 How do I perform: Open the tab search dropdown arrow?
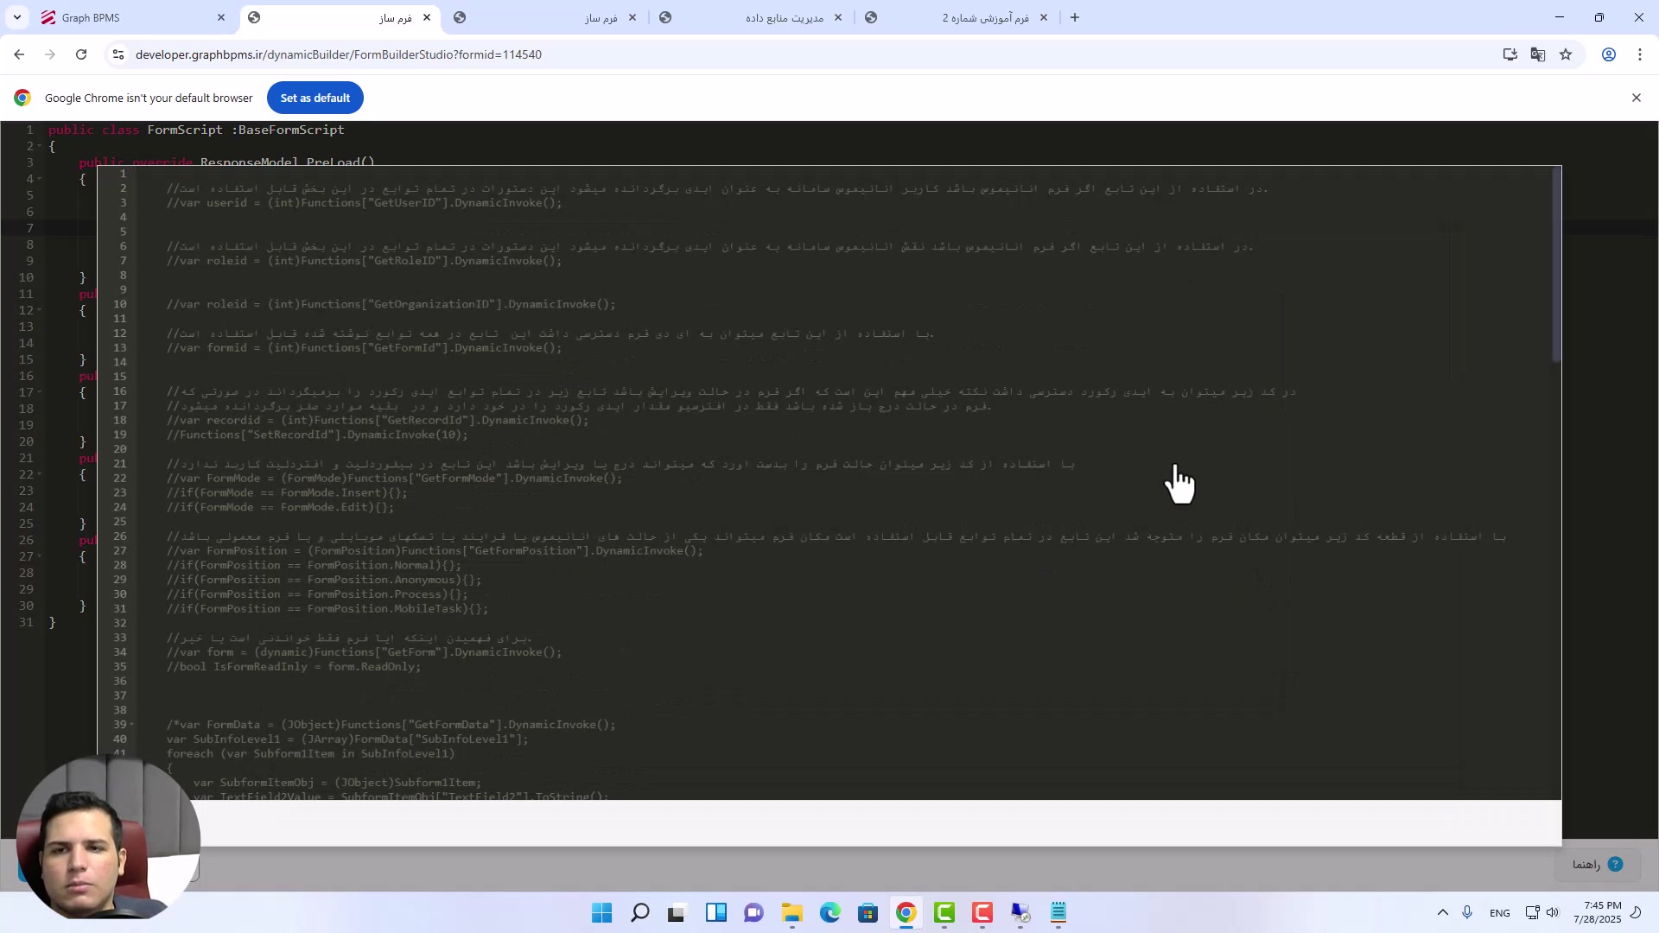pos(17,17)
